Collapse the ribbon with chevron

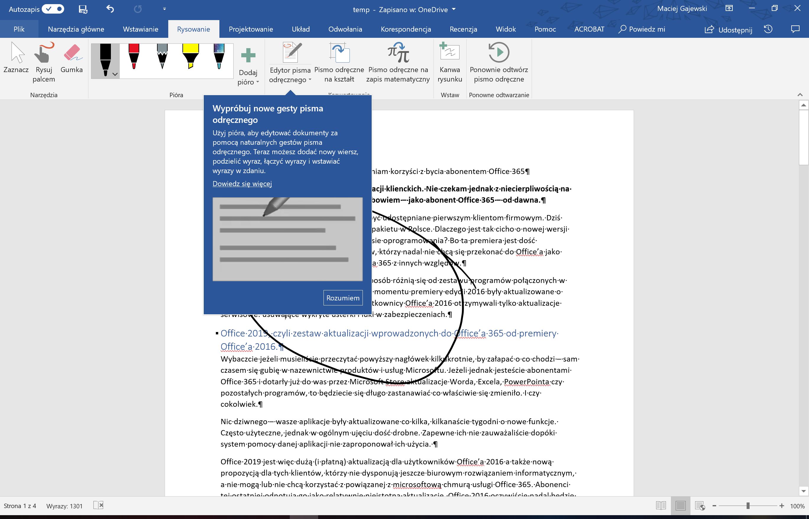click(800, 95)
